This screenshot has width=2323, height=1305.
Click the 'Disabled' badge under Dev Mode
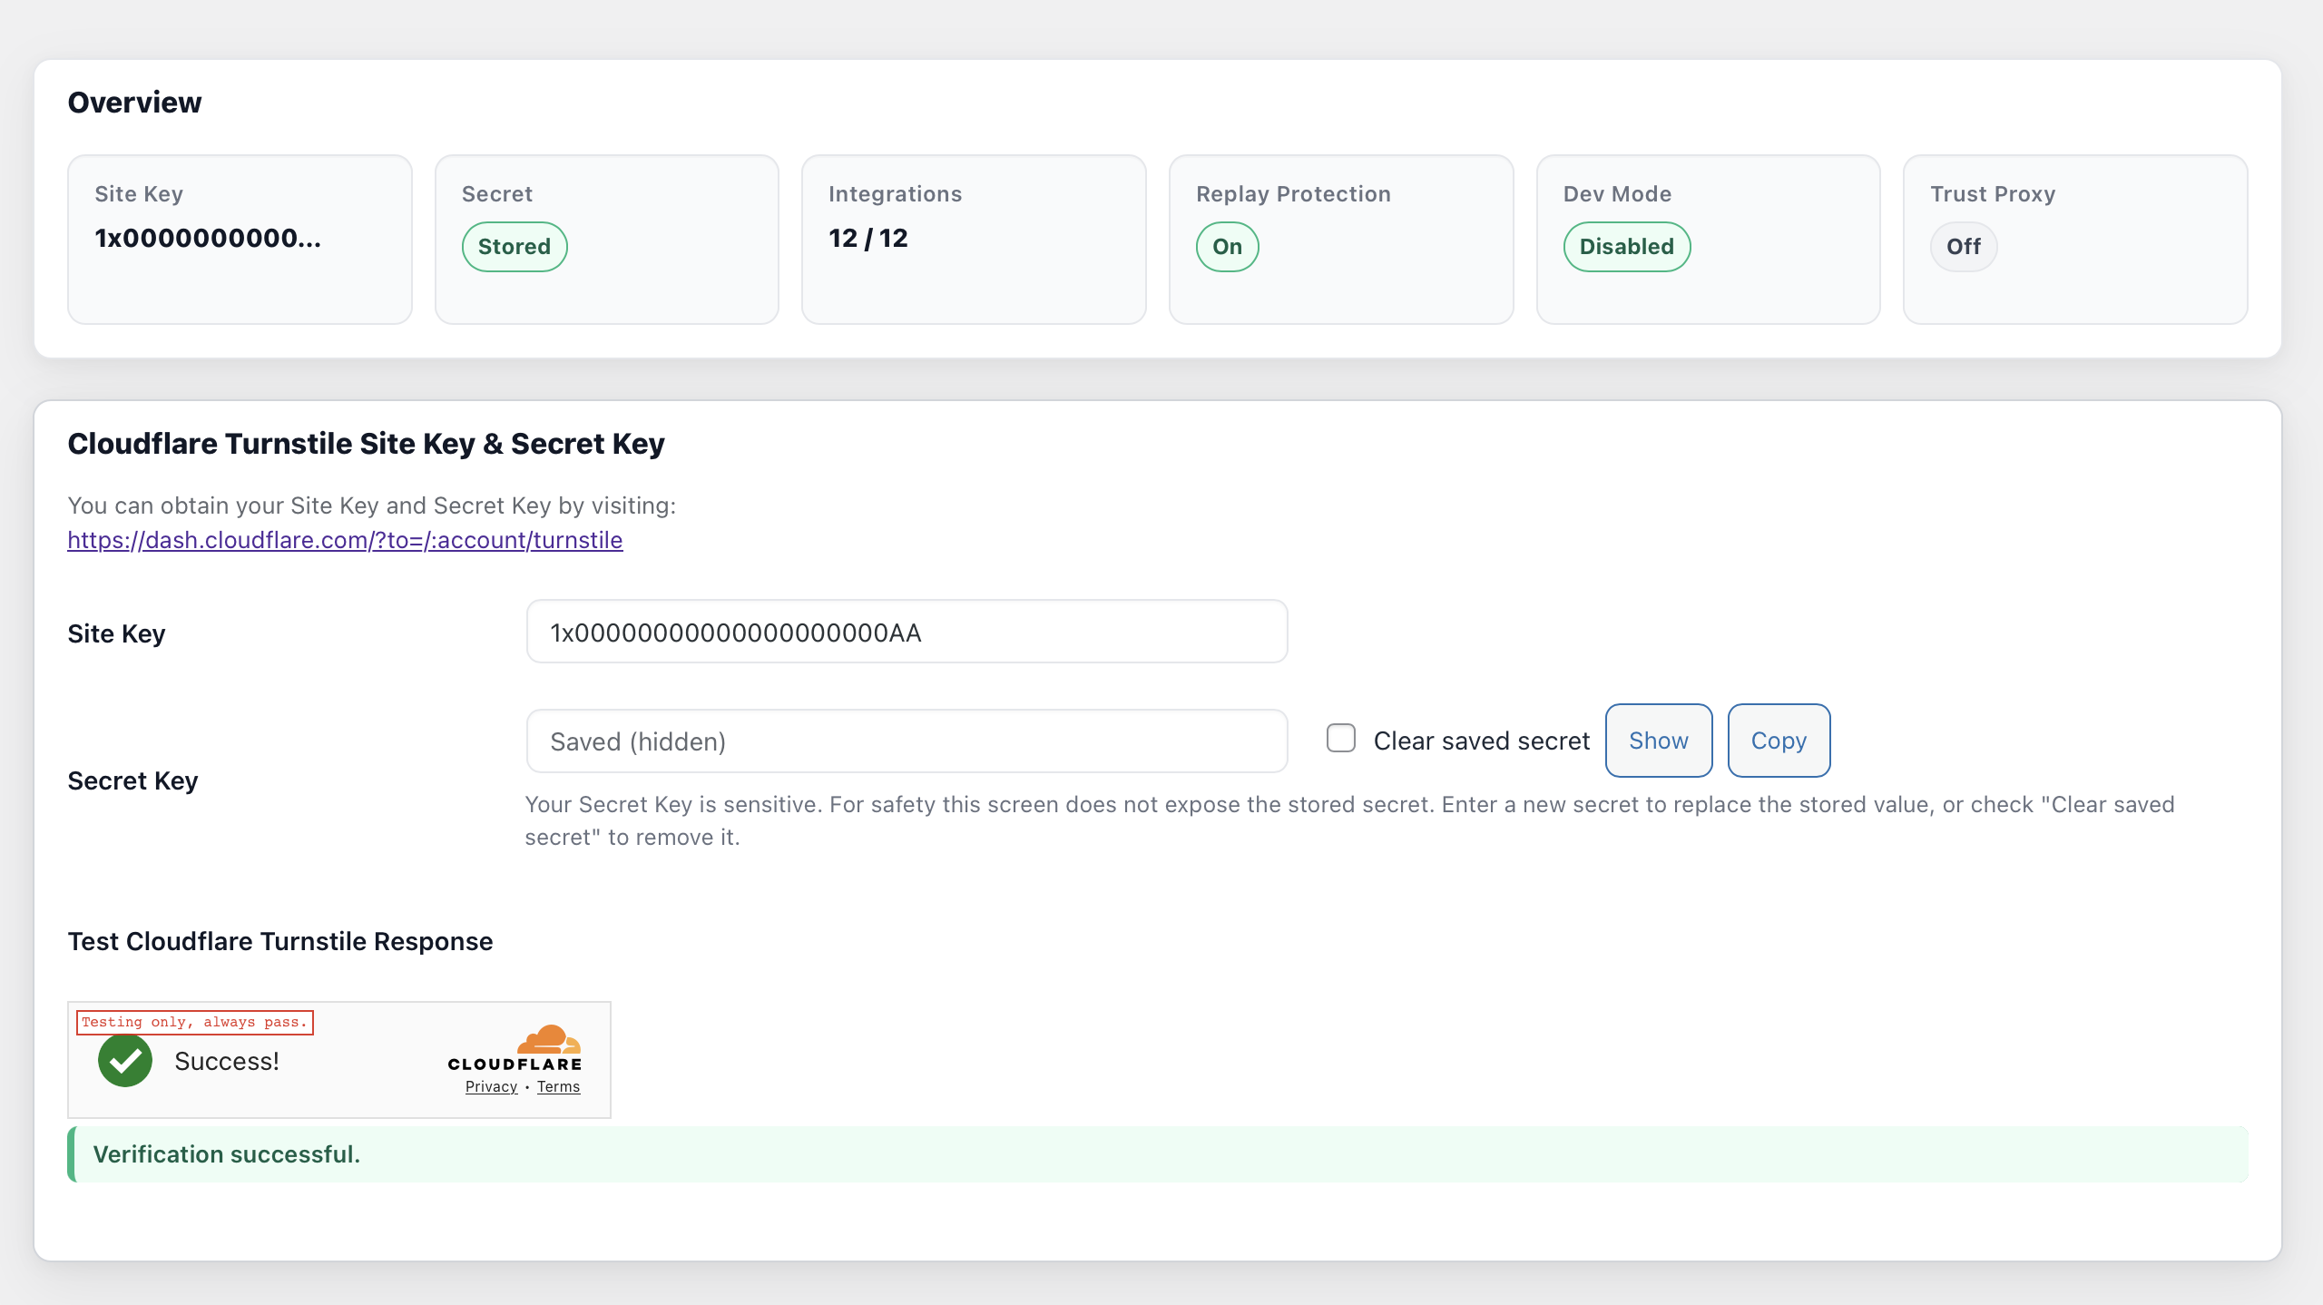(x=1626, y=246)
